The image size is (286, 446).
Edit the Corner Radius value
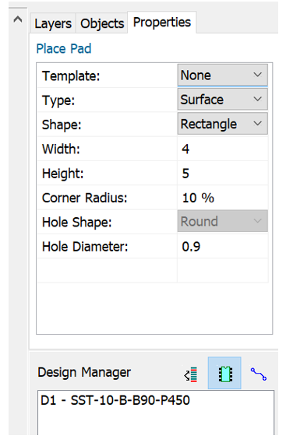tap(222, 198)
